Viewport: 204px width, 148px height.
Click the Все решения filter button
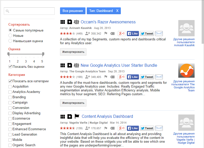point(72,11)
